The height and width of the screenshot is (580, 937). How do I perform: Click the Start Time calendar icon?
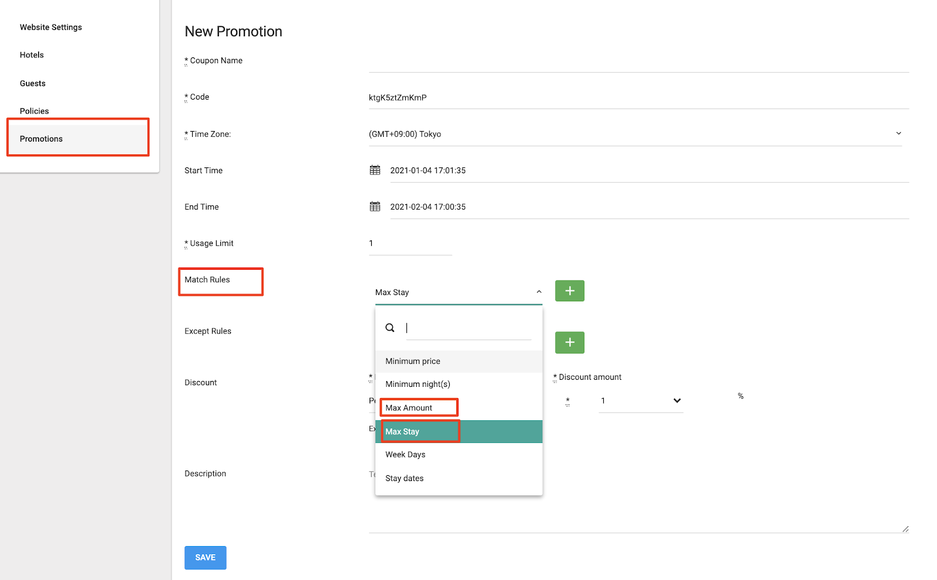click(x=375, y=170)
